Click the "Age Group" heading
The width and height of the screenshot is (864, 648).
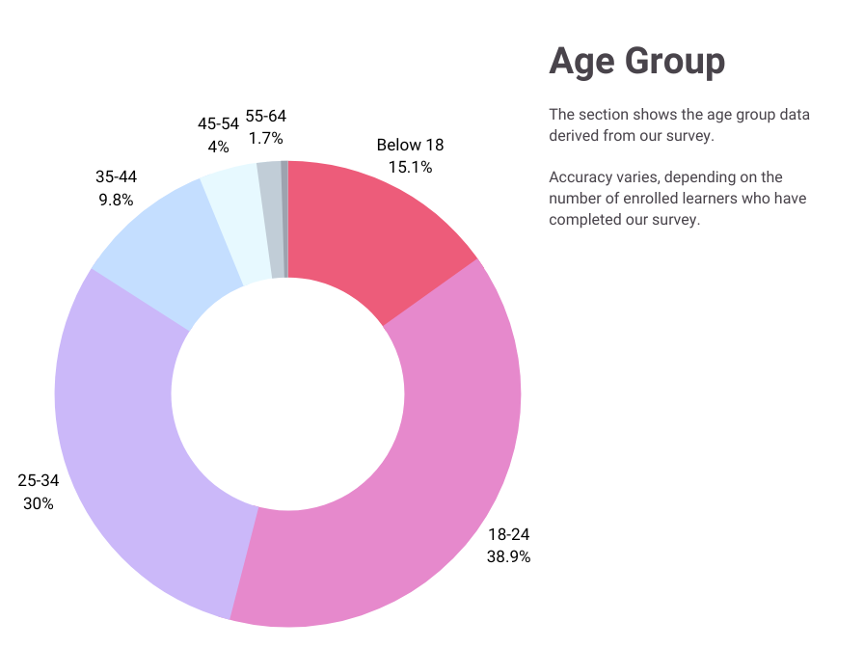(636, 62)
